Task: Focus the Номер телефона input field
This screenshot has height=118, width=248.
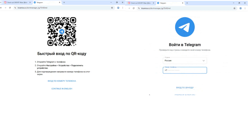Action: tap(185, 70)
